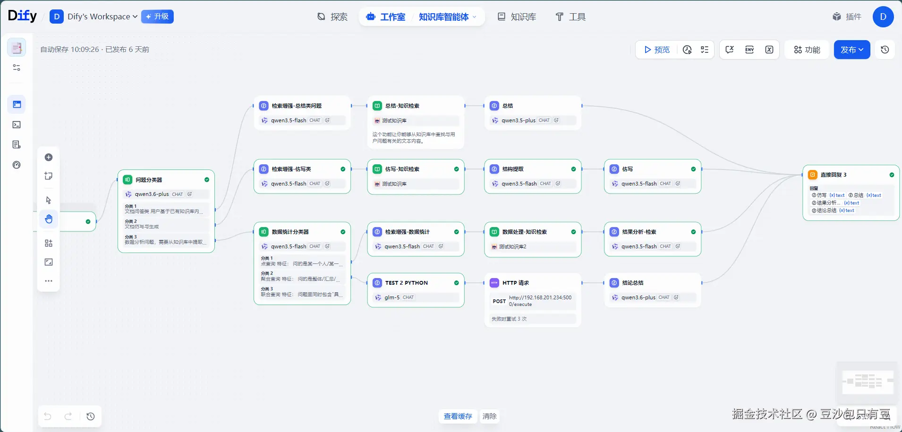This screenshot has height=432, width=902.
Task: Open version history icon at top right
Action: pyautogui.click(x=885, y=50)
